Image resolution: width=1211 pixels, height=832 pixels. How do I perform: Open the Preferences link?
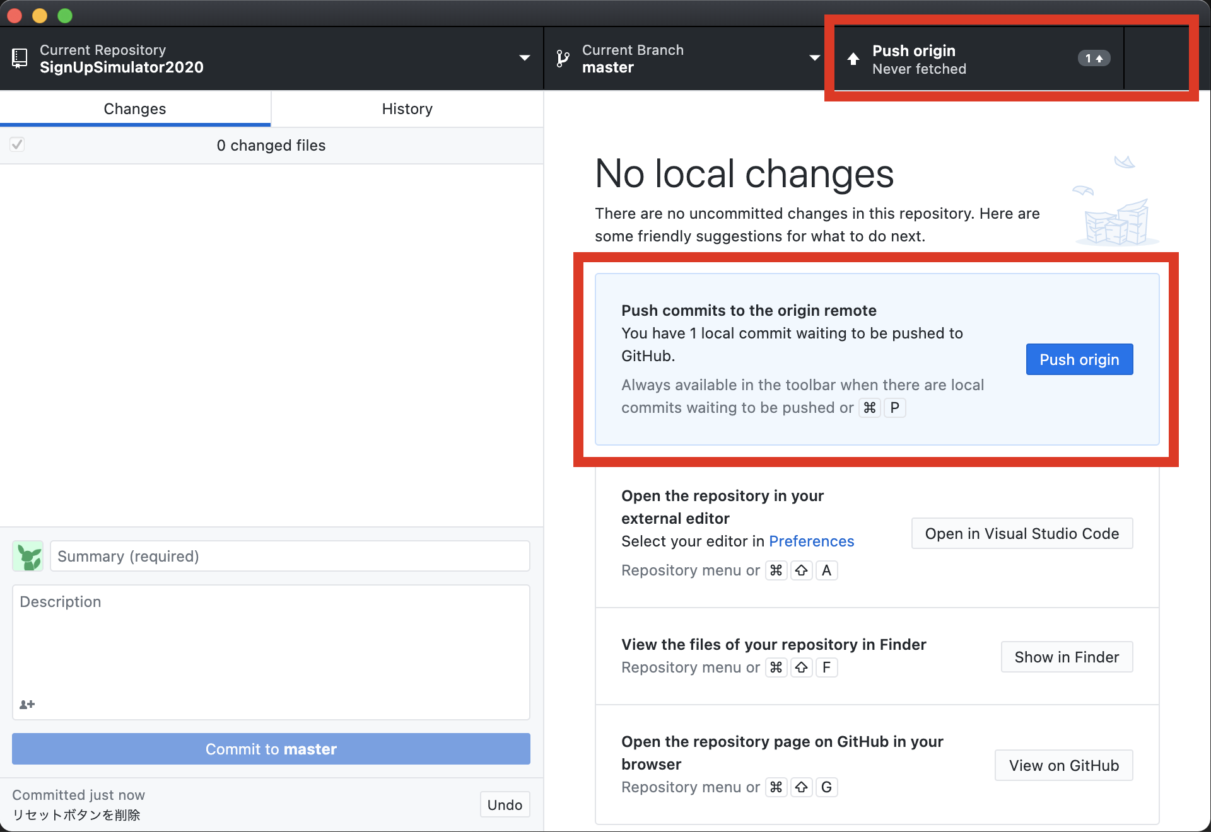[x=811, y=541]
